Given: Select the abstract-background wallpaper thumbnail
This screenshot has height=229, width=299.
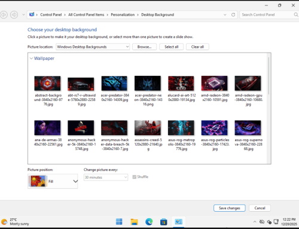Looking at the screenshot, I should point(47,83).
